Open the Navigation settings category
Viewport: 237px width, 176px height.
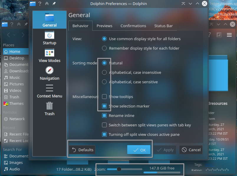click(x=50, y=73)
